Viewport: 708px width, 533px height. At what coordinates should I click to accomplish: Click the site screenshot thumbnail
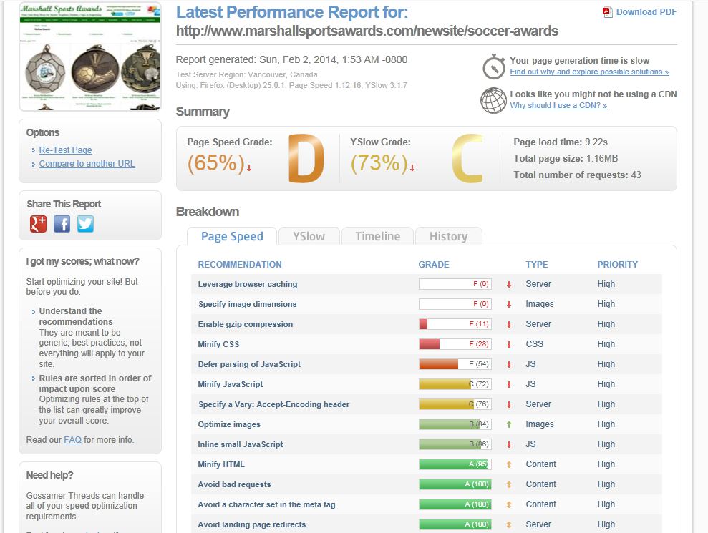(90, 57)
